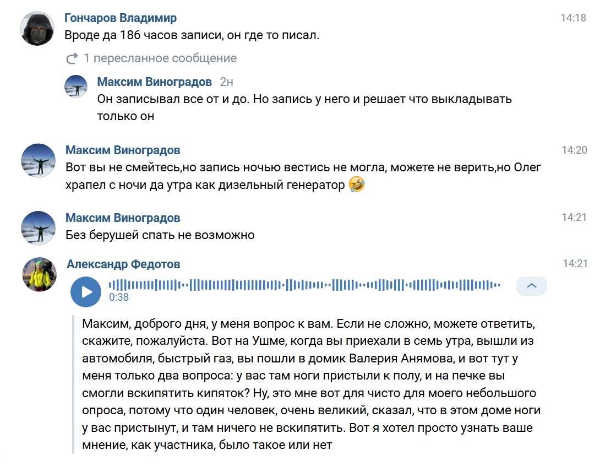
Task: Click the forwarded message arrow icon
Action: tap(72, 58)
